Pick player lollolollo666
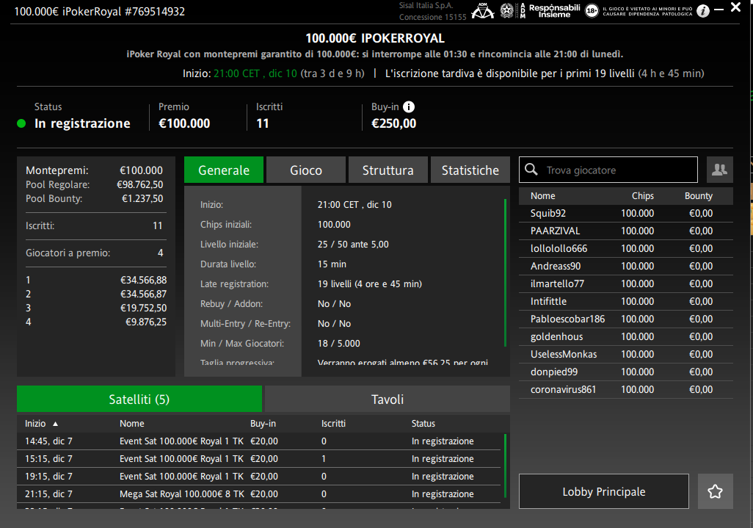 pyautogui.click(x=626, y=249)
